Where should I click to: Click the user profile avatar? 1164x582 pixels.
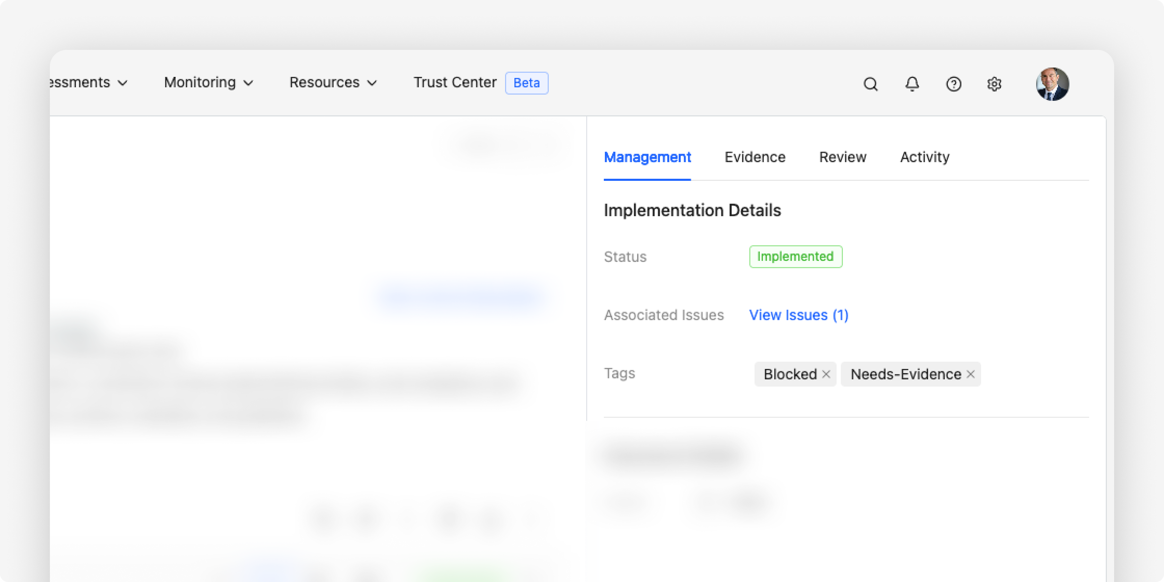pyautogui.click(x=1052, y=84)
